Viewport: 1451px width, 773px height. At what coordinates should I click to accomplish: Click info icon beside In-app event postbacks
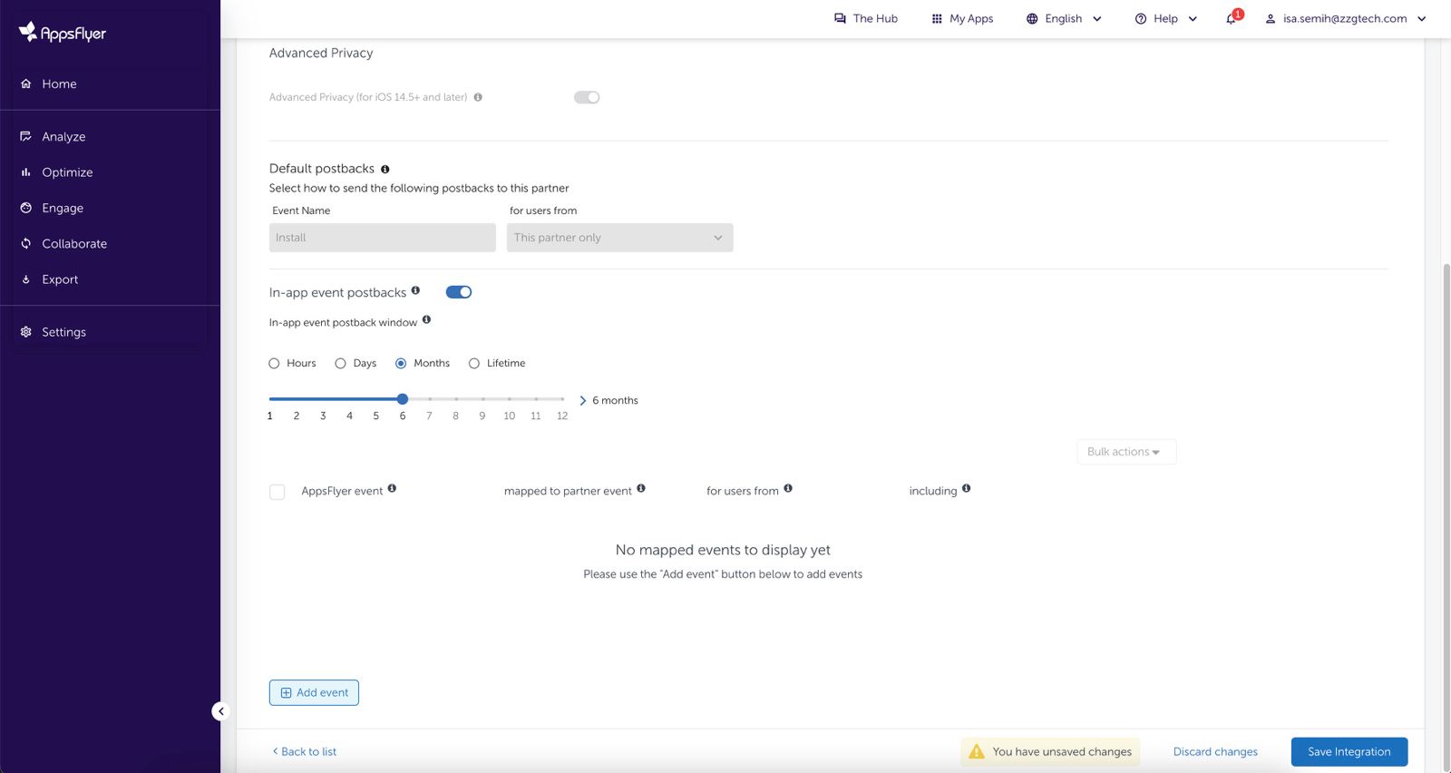click(x=415, y=290)
